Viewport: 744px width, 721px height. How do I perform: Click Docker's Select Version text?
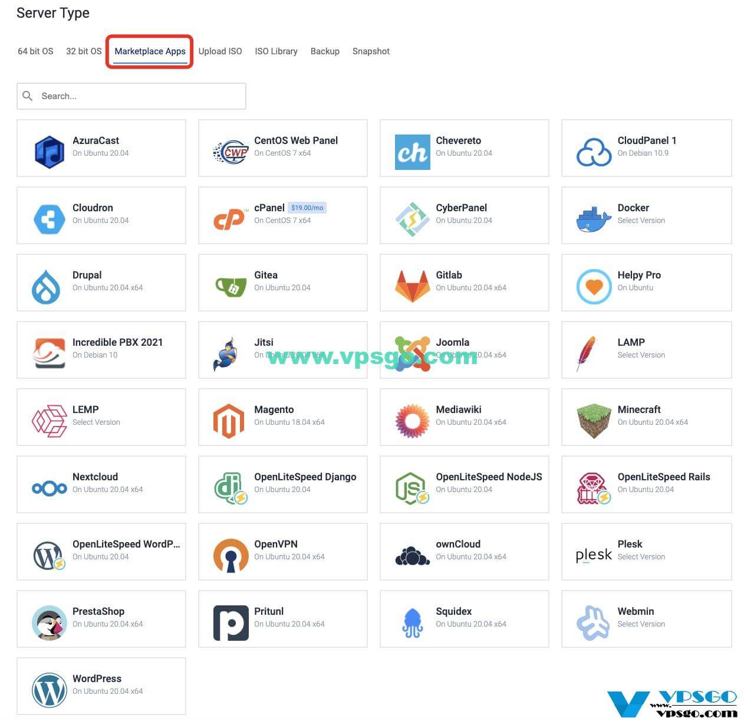(641, 220)
